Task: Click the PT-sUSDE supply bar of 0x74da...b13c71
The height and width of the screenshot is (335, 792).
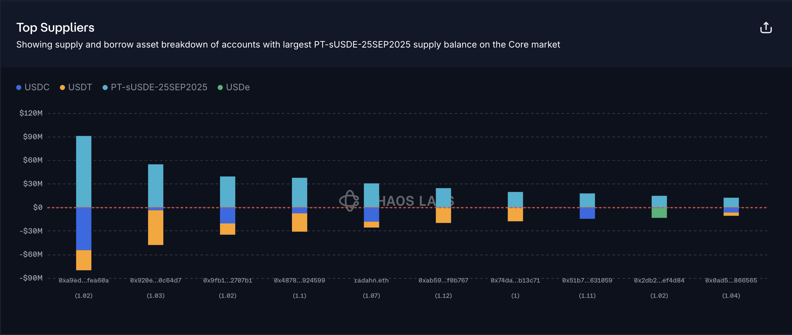Action: click(515, 200)
